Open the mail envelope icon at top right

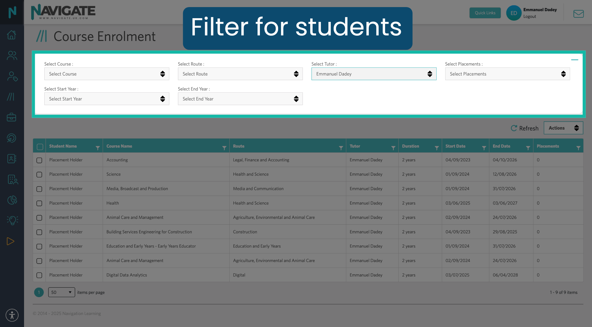tap(578, 14)
